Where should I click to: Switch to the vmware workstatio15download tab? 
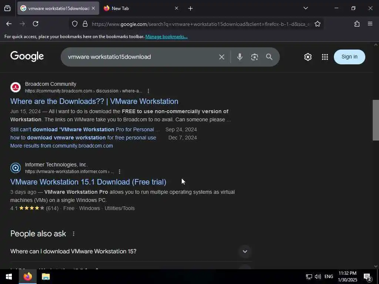(x=58, y=8)
